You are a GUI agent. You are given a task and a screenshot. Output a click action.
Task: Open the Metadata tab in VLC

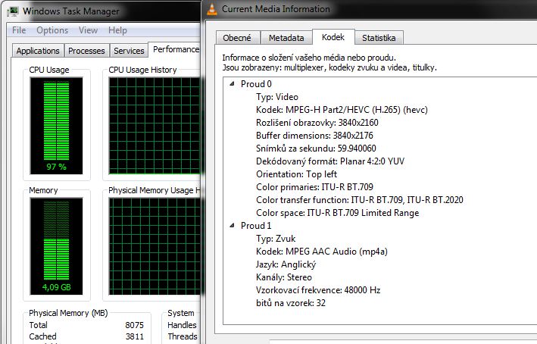click(286, 38)
